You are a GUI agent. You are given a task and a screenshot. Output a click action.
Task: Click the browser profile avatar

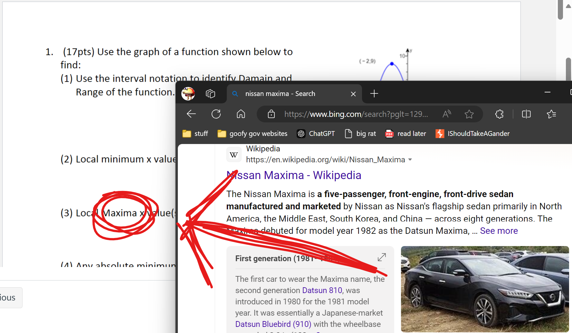188,94
